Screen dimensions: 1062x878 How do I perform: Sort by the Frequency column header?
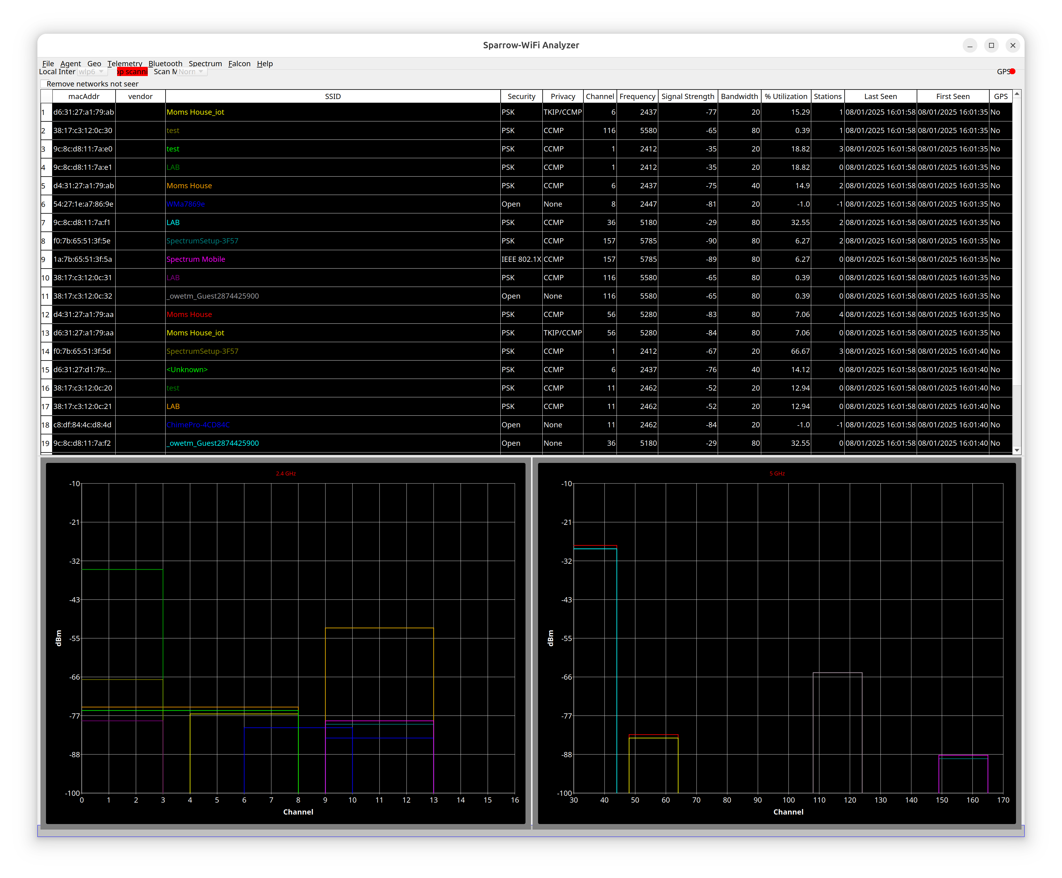[x=637, y=97]
